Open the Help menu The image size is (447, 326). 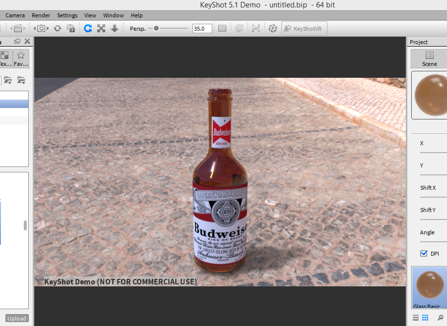point(136,15)
